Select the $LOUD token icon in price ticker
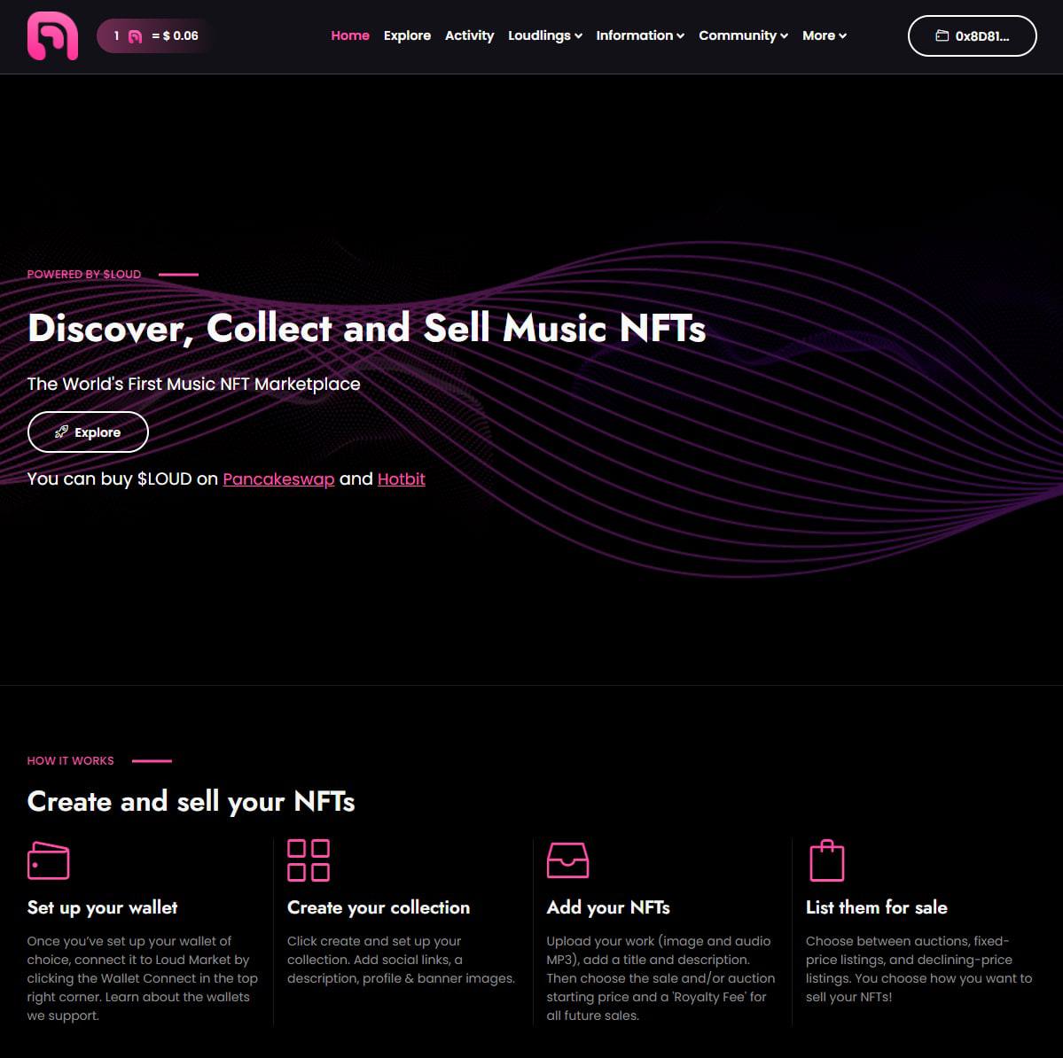 coord(133,36)
